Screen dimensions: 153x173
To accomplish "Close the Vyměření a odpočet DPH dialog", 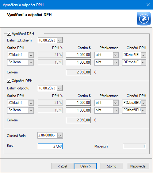I will point(148,5).
